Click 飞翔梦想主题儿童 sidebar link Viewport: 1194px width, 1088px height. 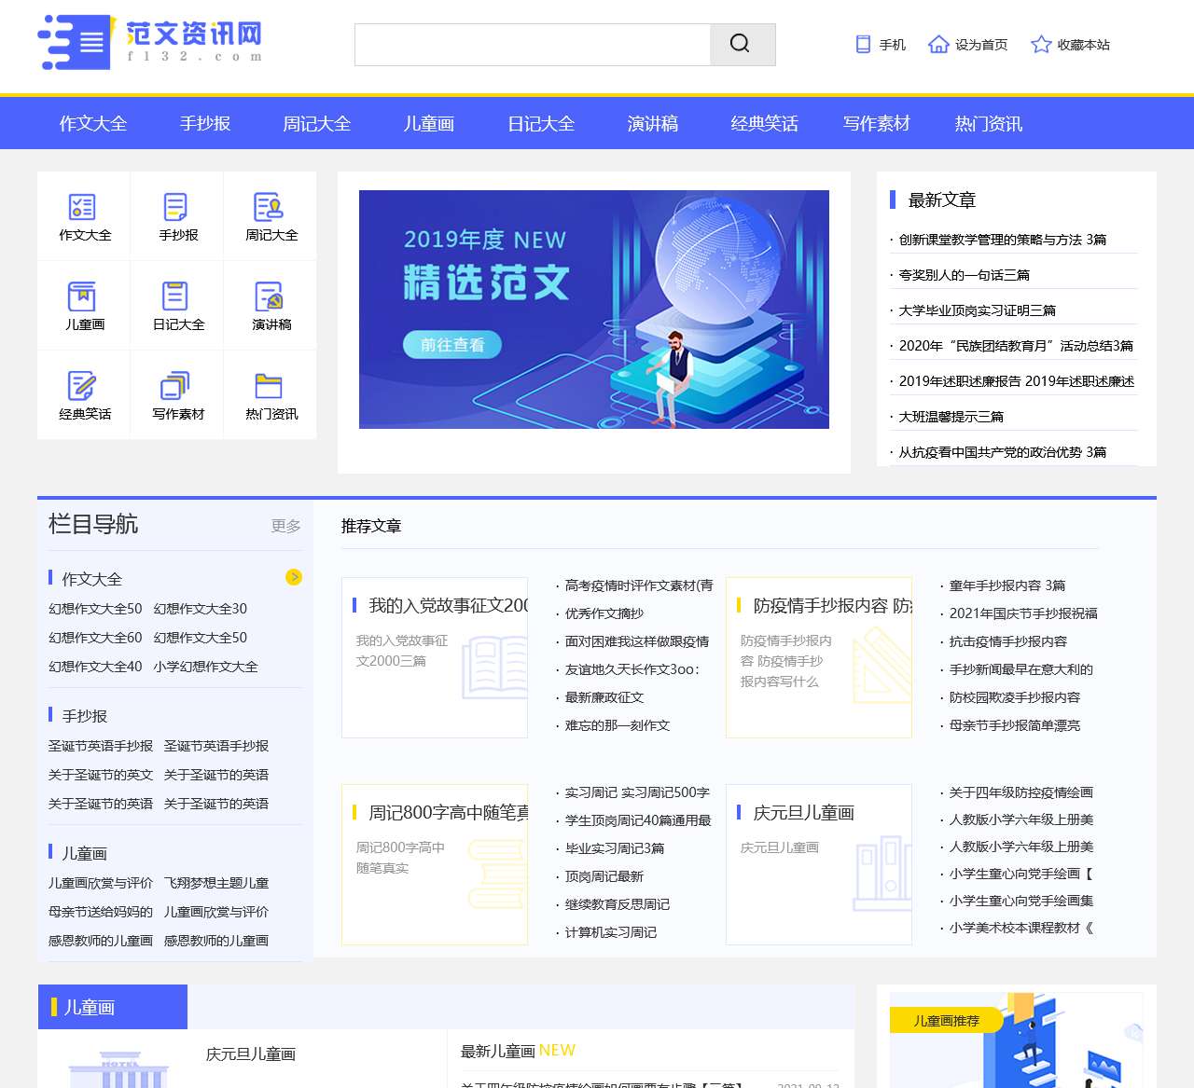[x=216, y=883]
